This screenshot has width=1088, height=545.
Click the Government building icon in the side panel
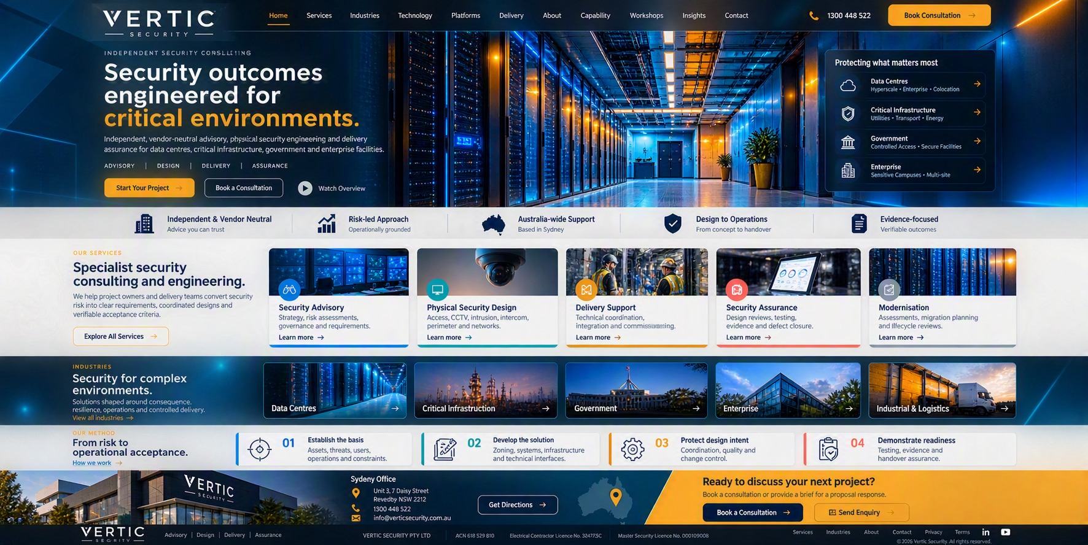(848, 142)
